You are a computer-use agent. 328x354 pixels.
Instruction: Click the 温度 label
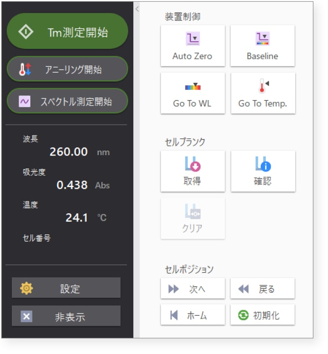coord(30,205)
